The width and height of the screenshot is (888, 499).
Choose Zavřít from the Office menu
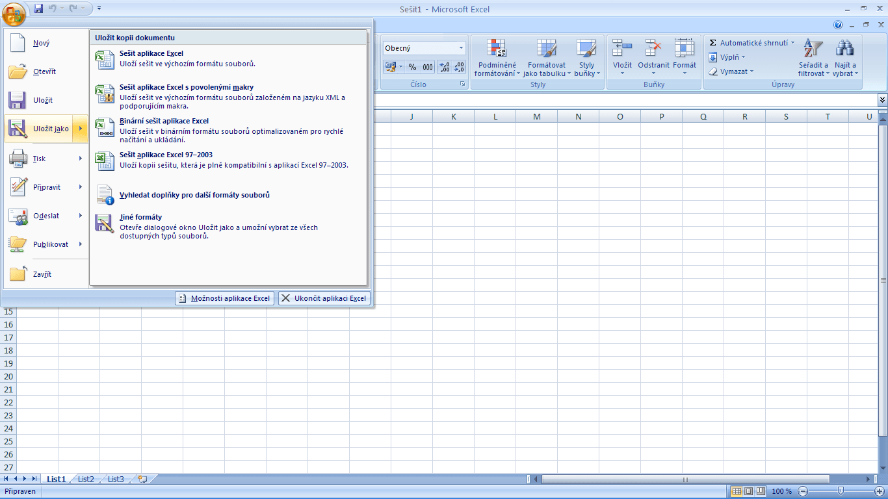click(46, 274)
